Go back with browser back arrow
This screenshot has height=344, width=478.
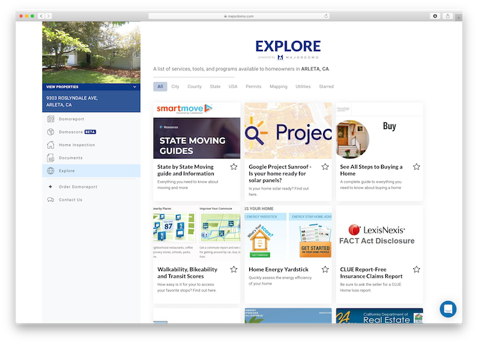[41, 16]
